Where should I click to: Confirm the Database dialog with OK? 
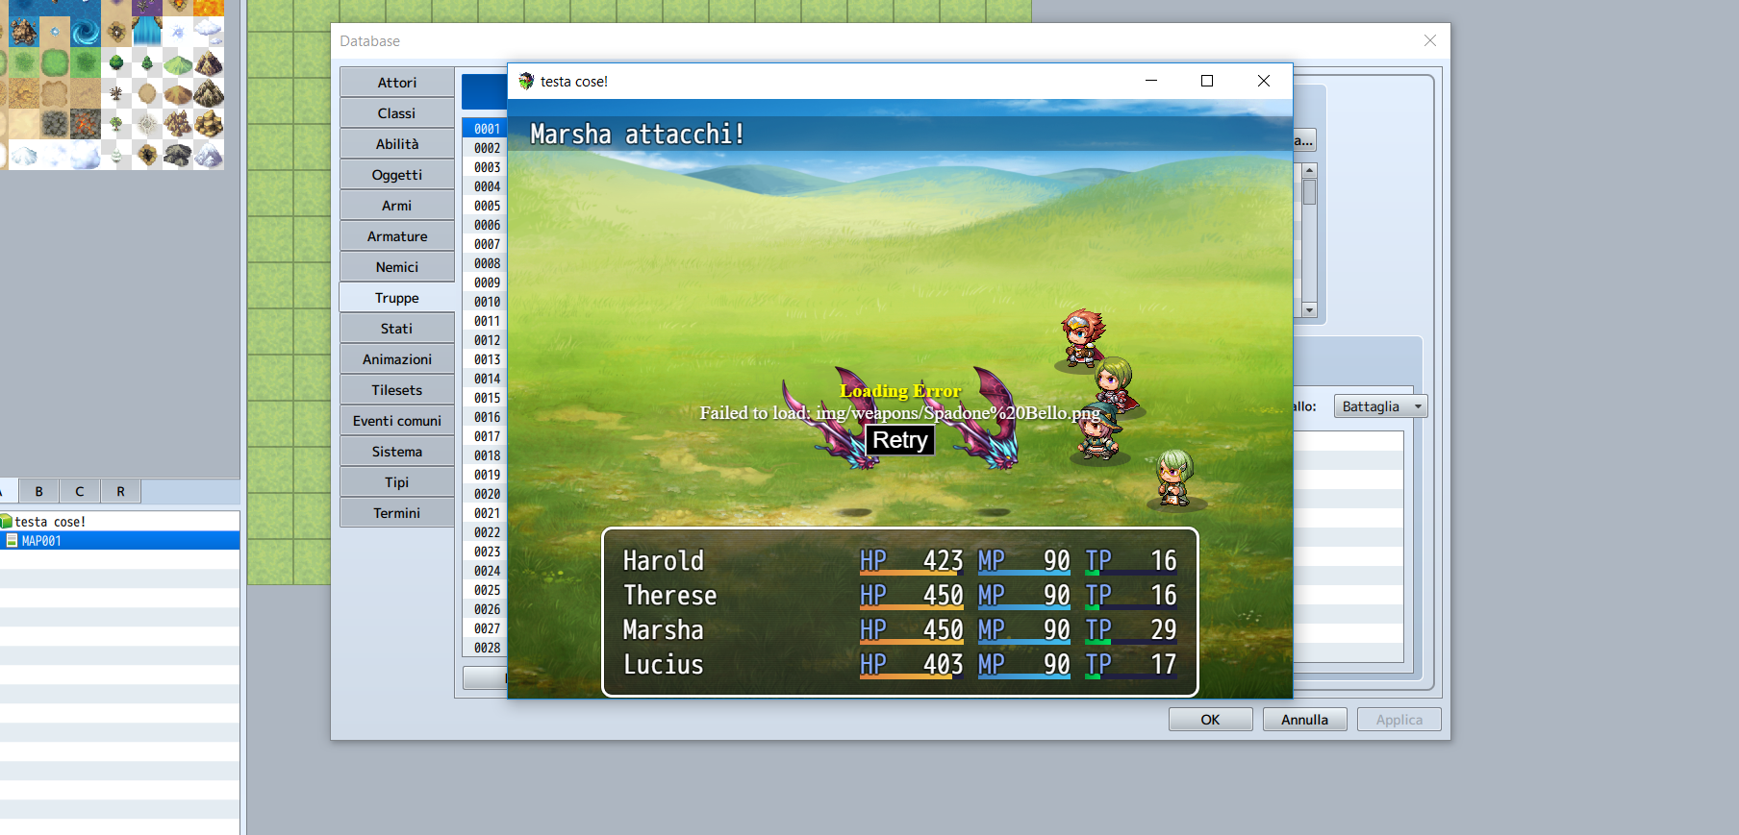(x=1210, y=720)
